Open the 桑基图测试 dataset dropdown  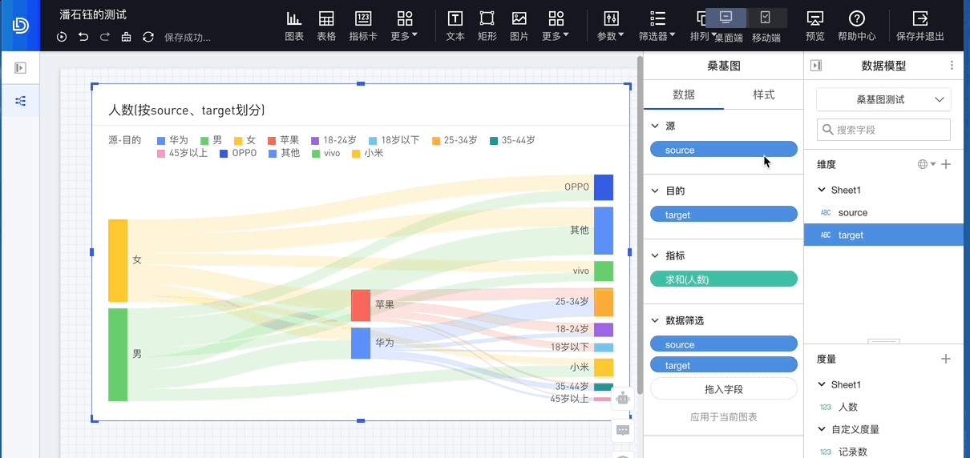(x=883, y=99)
